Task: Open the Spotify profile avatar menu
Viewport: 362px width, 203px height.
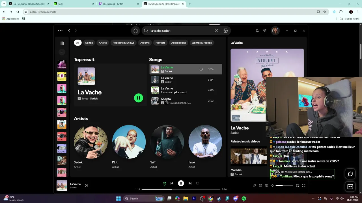Action: tap(275, 31)
